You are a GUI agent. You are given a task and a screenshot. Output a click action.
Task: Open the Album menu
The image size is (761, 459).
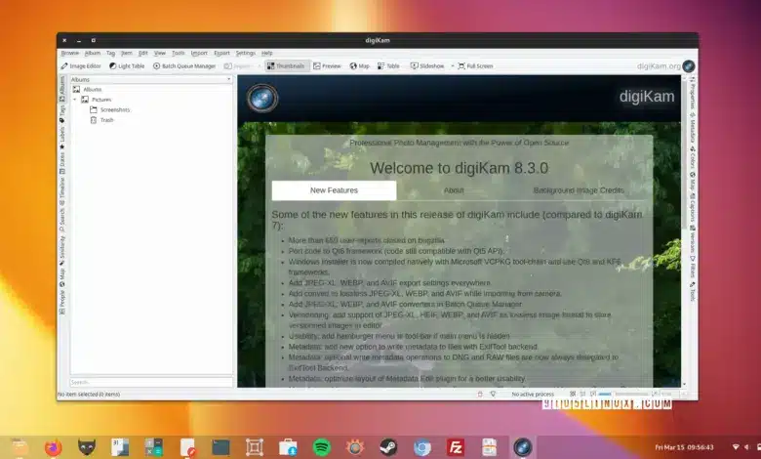[93, 53]
